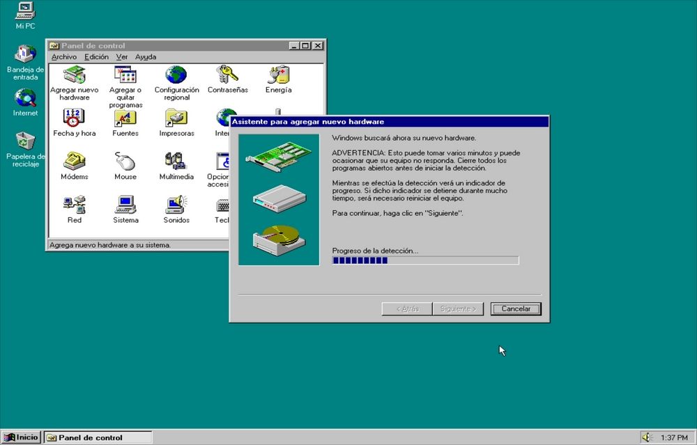Open the Ver menu
Viewport: 697px width, 445px height.
[121, 56]
